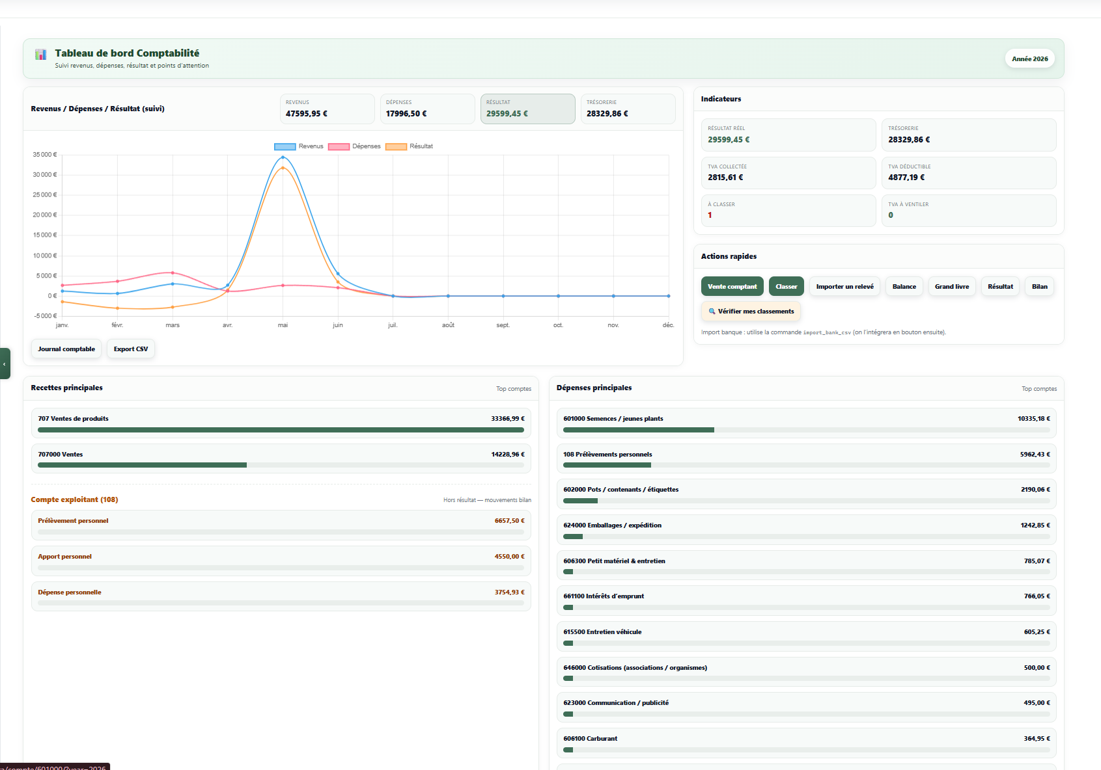Click Hors résultat — mouvements bilan text
The width and height of the screenshot is (1101, 770).
(487, 500)
